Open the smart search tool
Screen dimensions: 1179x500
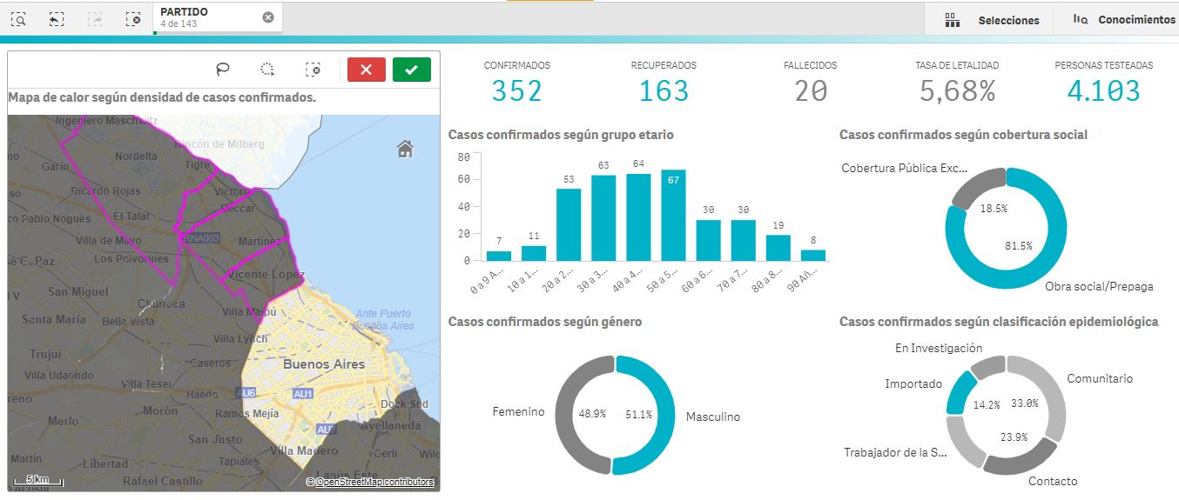pos(18,18)
